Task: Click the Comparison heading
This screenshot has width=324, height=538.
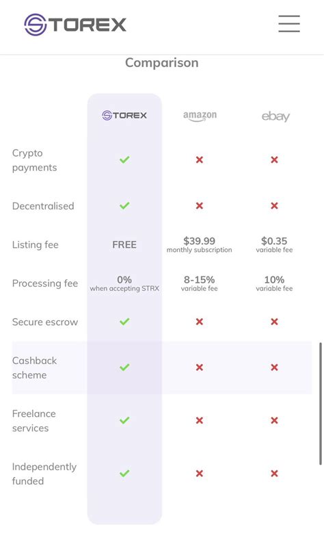Action: [x=161, y=63]
